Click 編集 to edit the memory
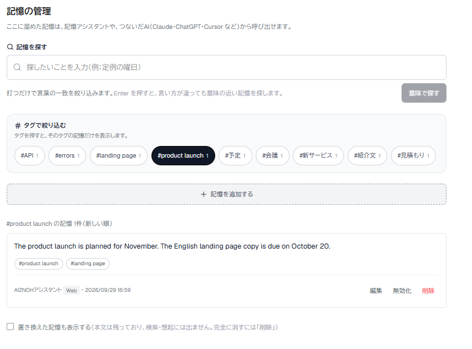Image resolution: width=472 pixels, height=349 pixels. (x=375, y=291)
